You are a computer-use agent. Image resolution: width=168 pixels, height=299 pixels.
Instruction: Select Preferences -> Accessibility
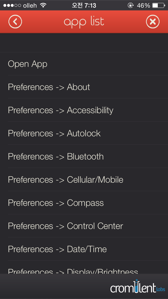point(84,110)
